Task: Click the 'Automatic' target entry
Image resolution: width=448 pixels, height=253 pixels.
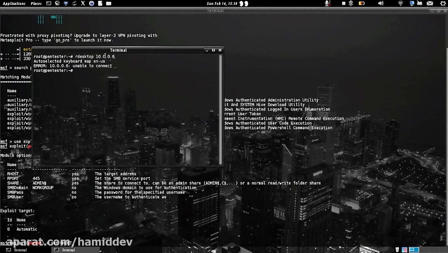Action: pyautogui.click(x=26, y=229)
